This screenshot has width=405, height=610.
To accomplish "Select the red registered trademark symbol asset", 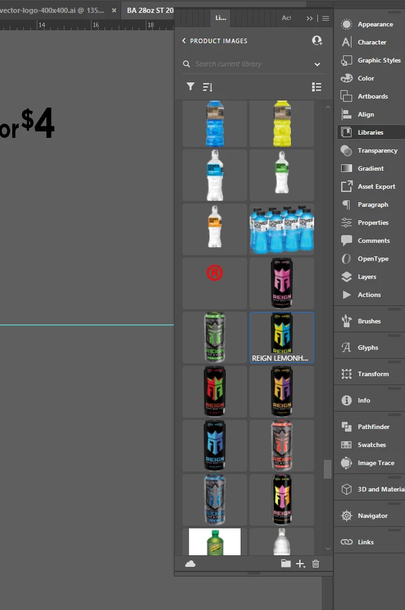I will click(x=215, y=283).
